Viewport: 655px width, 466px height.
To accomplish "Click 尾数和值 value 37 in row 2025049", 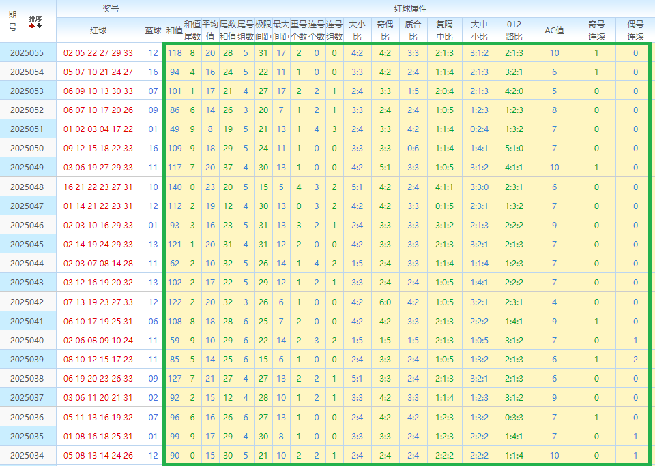I will (x=228, y=168).
